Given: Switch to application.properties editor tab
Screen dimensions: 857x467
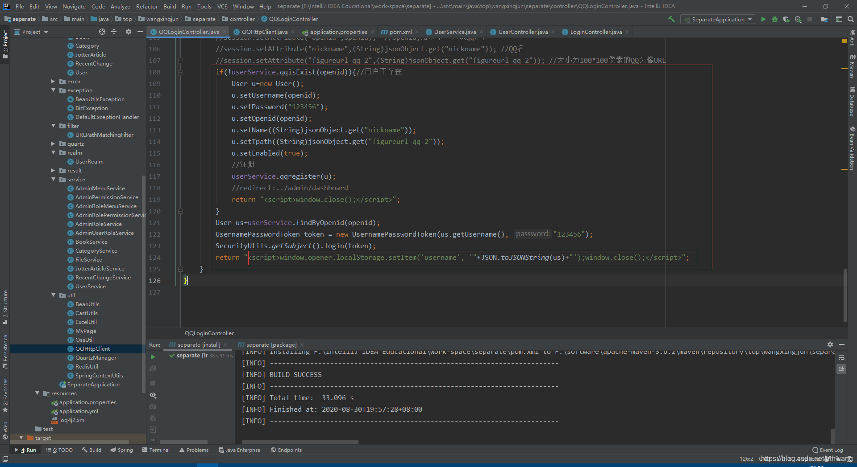Looking at the screenshot, I should coord(338,32).
